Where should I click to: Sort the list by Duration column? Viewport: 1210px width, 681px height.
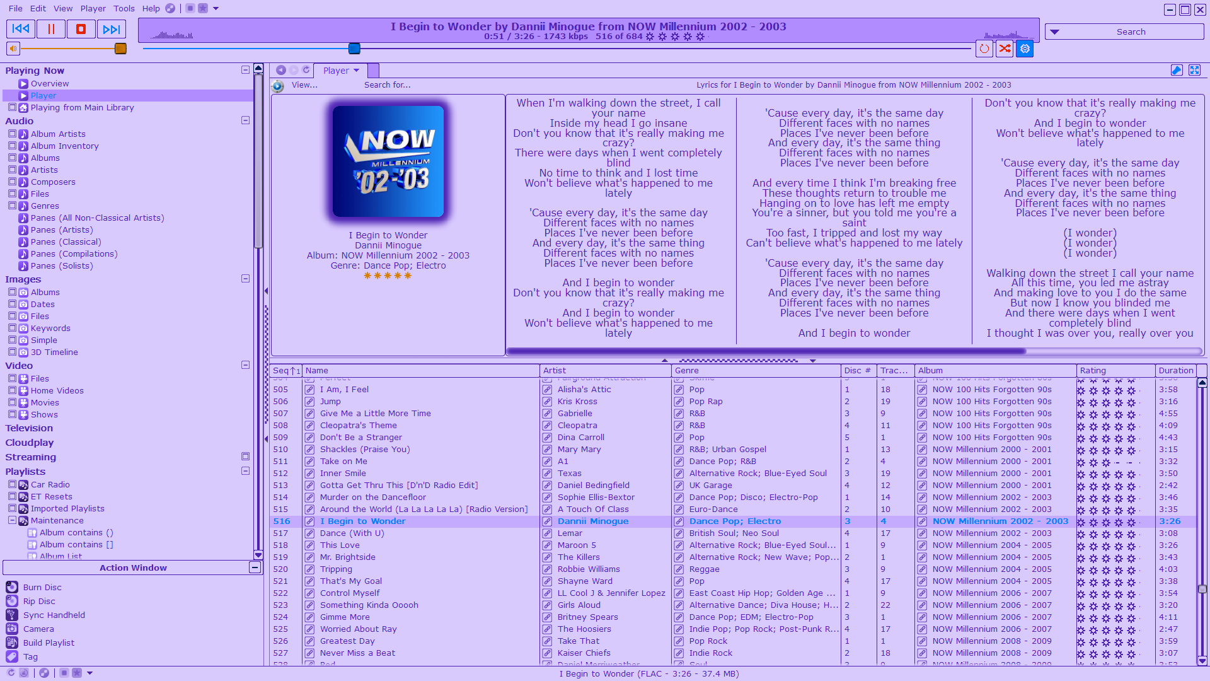point(1175,371)
